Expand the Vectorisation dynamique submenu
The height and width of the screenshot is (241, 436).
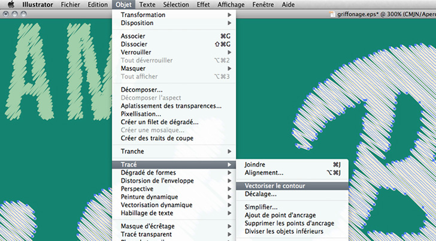pos(174,205)
